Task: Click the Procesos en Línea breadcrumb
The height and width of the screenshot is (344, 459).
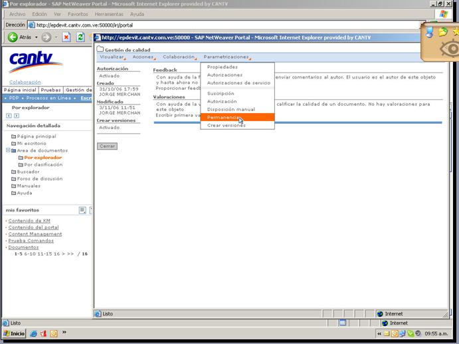Action: coord(48,98)
